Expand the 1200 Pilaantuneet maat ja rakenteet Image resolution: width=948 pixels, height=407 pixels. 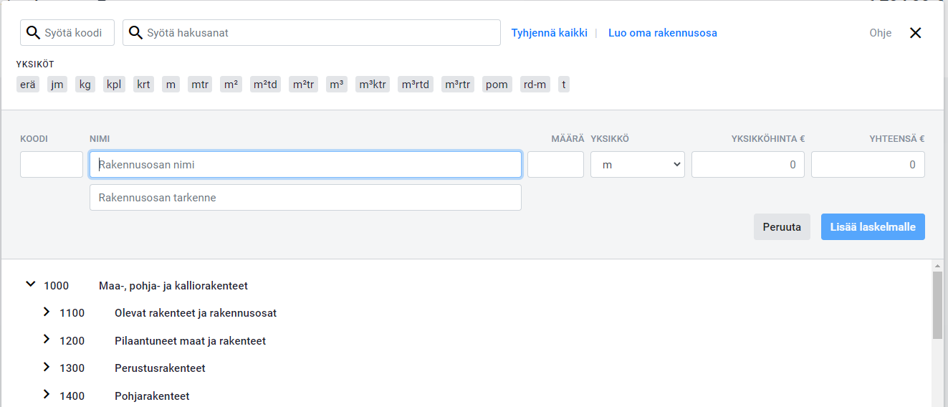click(x=47, y=340)
